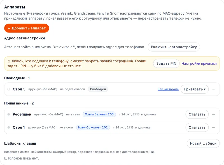Click the Добавить аппарат button
224x165 pixels.
point(27,28)
